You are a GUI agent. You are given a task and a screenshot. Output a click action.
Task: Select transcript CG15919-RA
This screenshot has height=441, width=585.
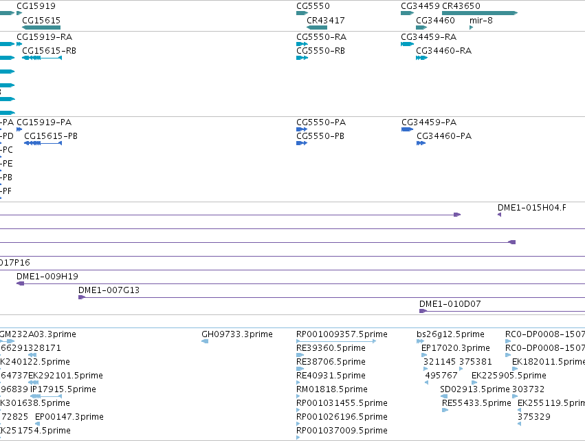pos(45,37)
